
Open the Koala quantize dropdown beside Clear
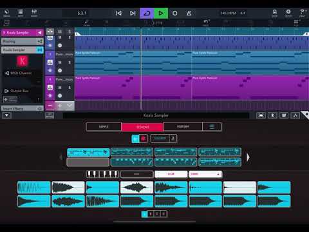(x=205, y=174)
